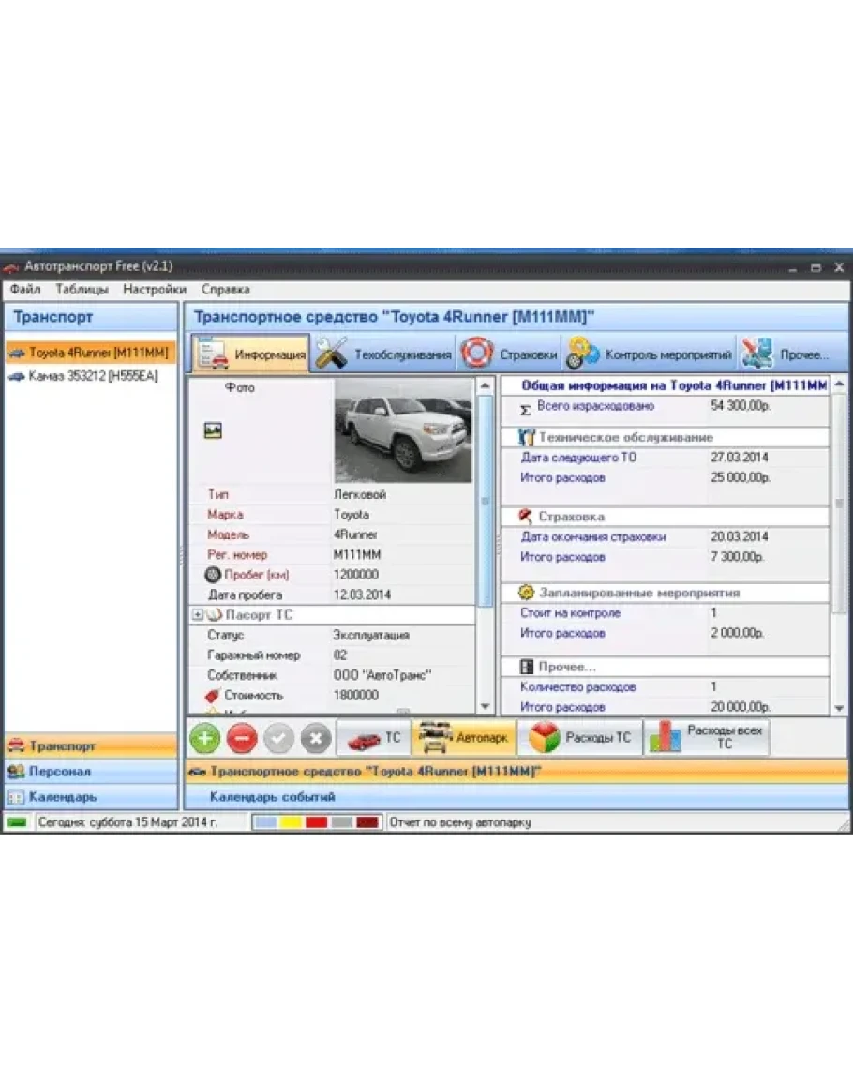The image size is (853, 1083).
Task: Click the Расходы всех ТС button
Action: click(x=707, y=737)
